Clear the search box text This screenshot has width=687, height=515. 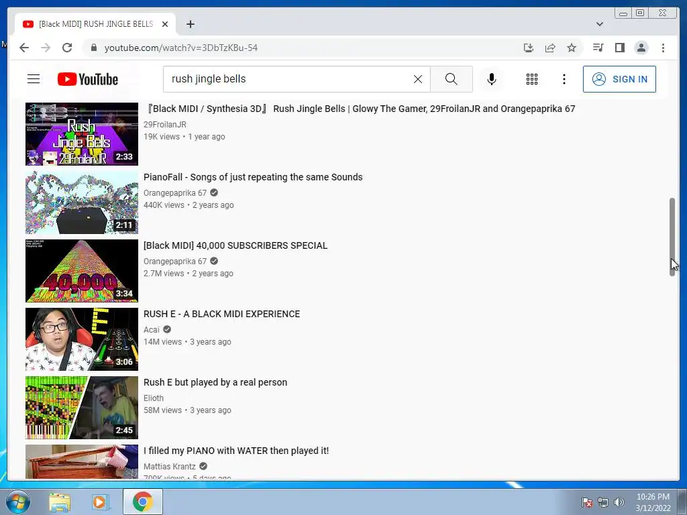417,79
